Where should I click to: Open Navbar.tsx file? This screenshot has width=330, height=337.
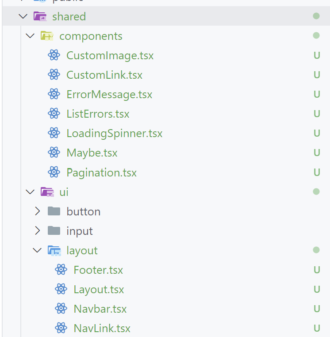[x=100, y=308]
